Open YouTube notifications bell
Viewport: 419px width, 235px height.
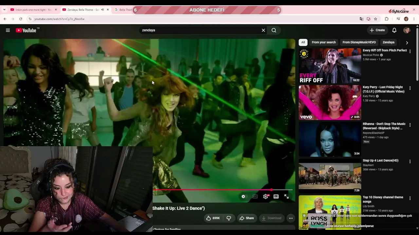[x=394, y=30]
